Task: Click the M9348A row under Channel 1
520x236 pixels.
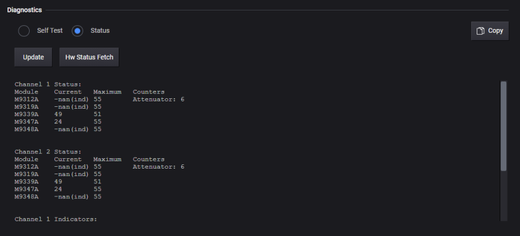Action: point(58,129)
